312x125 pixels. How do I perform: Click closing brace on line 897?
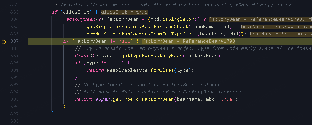(53, 114)
